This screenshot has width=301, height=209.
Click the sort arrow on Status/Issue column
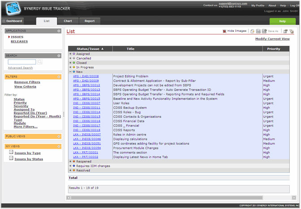pos(103,49)
